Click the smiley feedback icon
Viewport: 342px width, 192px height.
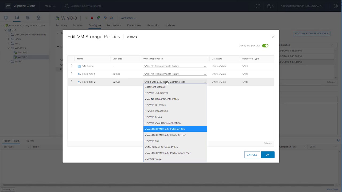click(336, 6)
